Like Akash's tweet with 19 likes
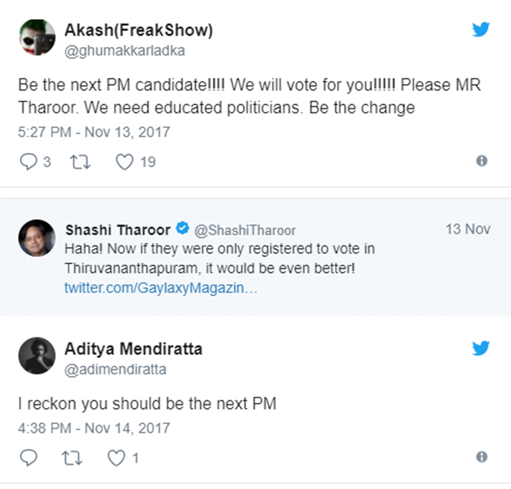 tap(124, 162)
